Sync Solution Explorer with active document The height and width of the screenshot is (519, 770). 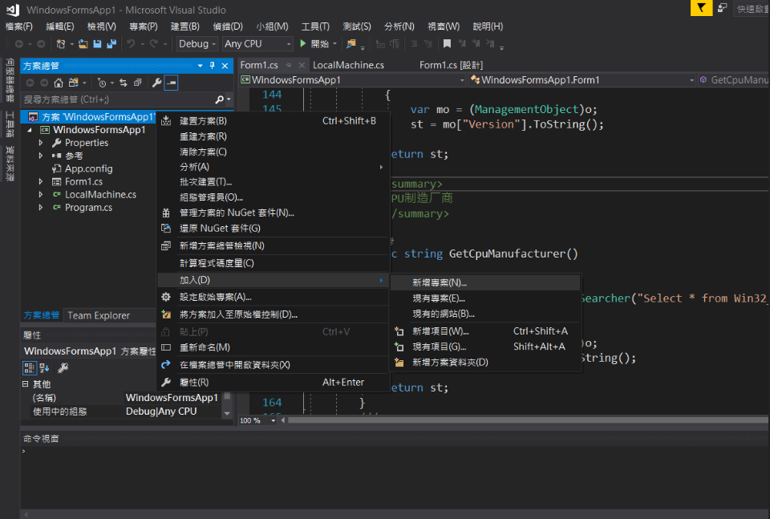124,83
